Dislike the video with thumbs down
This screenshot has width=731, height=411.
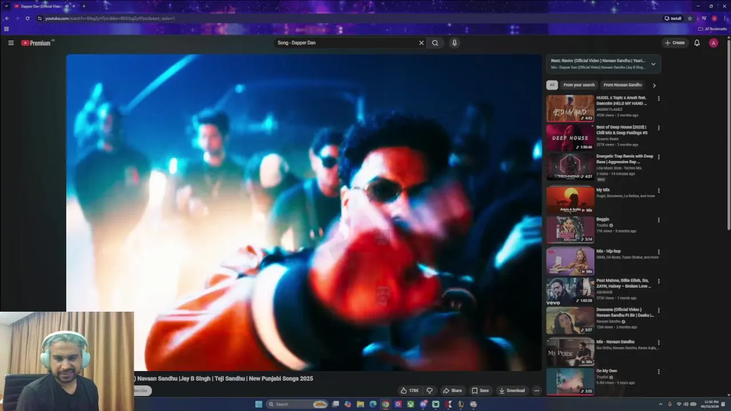429,390
